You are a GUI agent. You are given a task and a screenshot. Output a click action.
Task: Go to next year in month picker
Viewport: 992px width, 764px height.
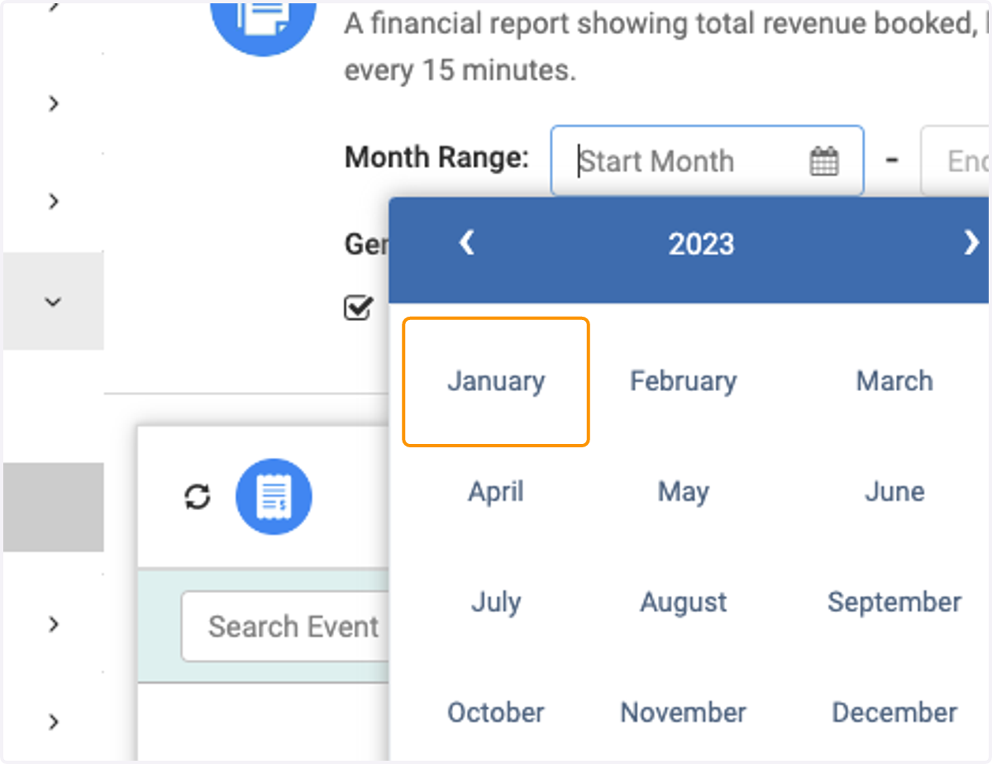971,243
